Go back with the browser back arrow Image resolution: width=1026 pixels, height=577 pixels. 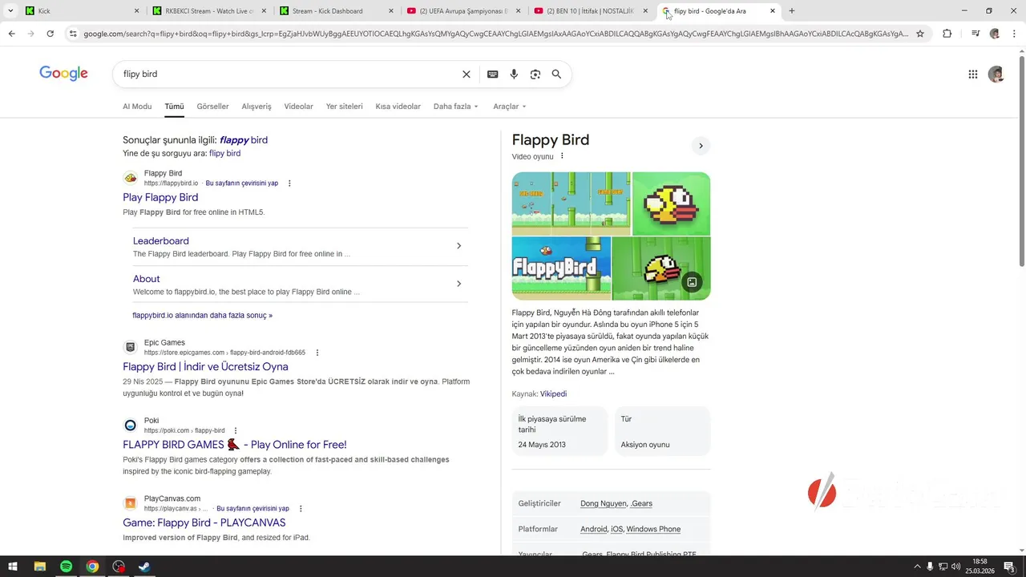pyautogui.click(x=11, y=34)
